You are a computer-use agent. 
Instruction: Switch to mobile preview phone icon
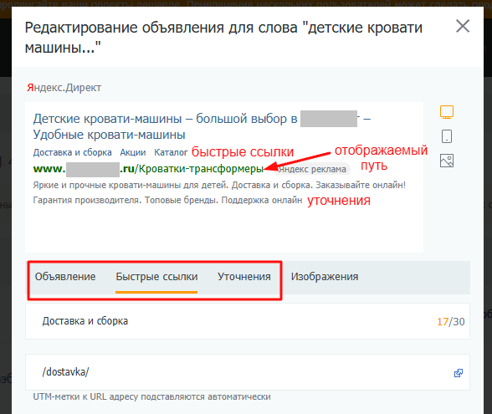447,136
